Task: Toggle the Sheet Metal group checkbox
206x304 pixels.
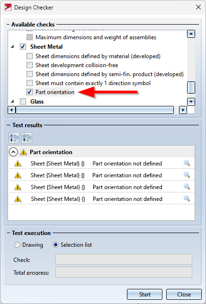Action: pyautogui.click(x=23, y=47)
